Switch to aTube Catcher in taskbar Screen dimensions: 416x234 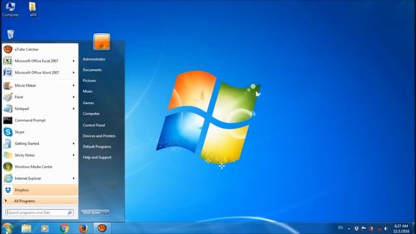102,228
